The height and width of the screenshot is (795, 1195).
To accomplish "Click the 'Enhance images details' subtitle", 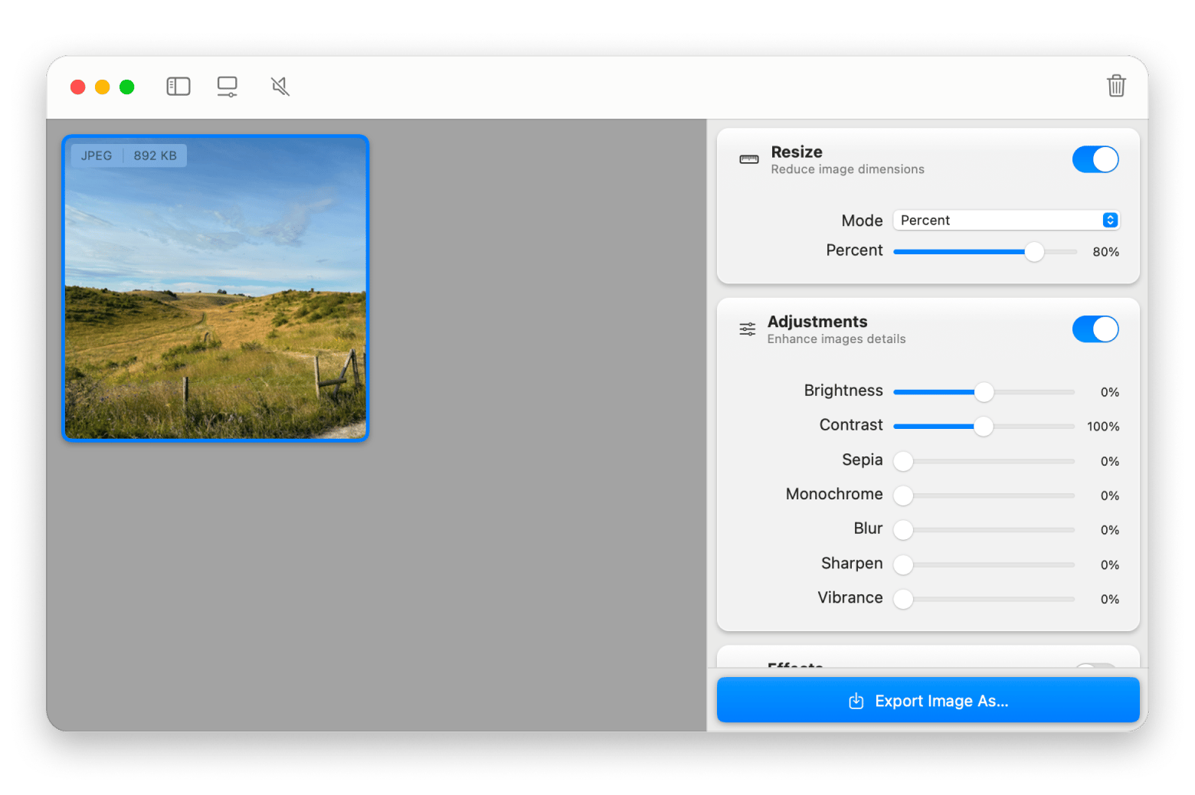I will click(837, 339).
